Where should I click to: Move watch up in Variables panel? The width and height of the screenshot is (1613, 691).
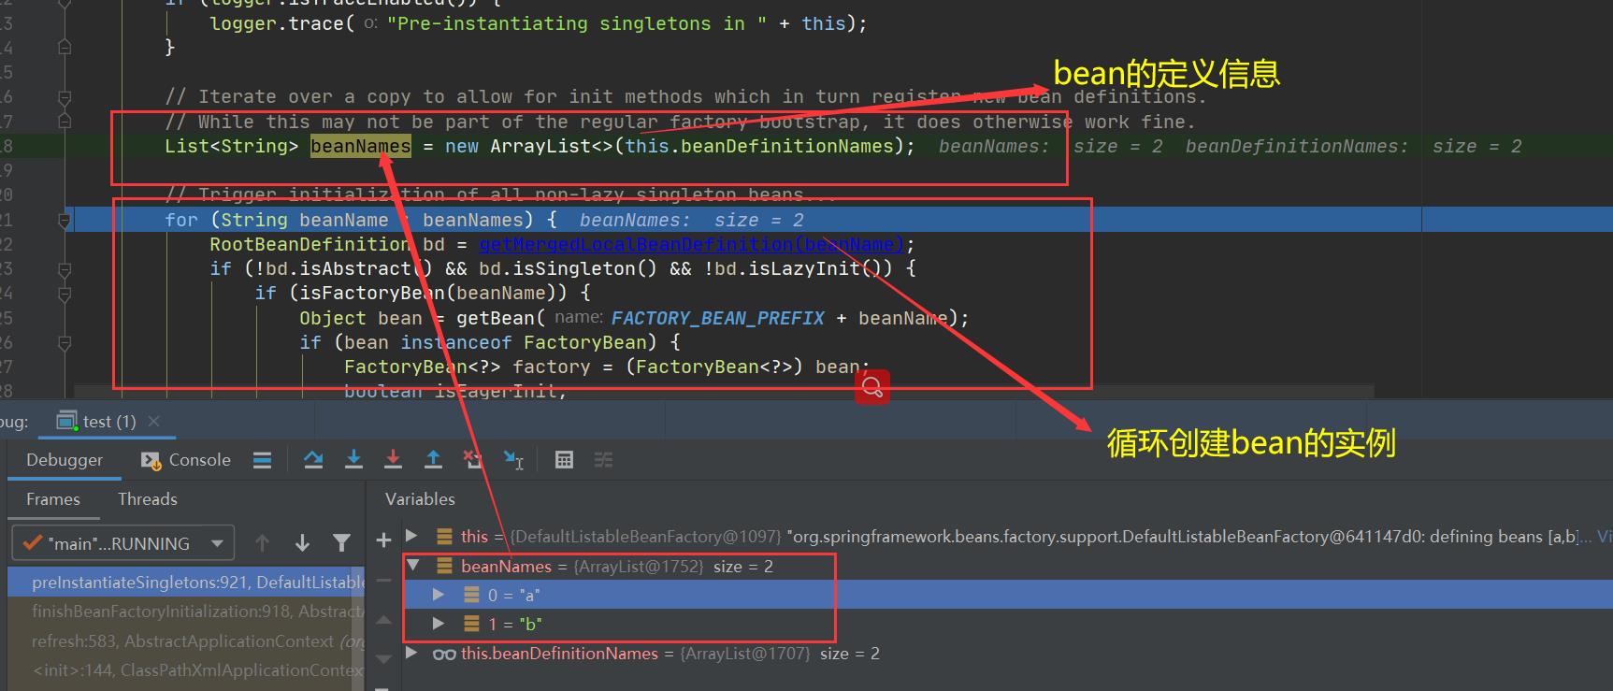(x=383, y=620)
